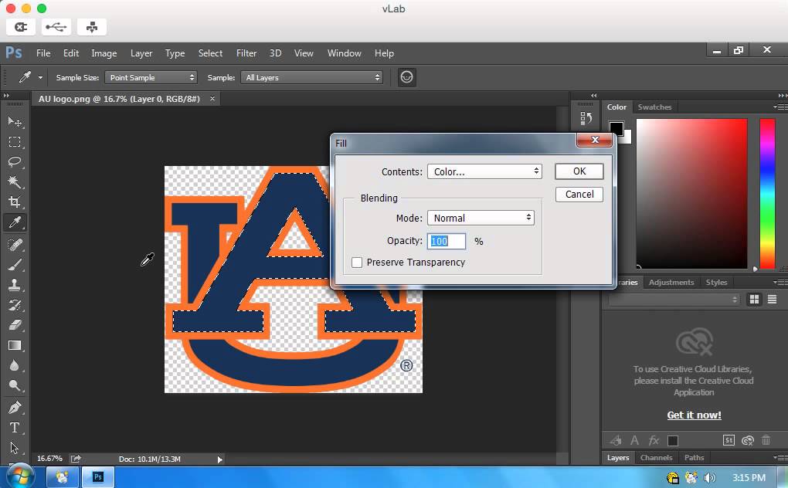Open the blending Mode dropdown set to Normal

pyautogui.click(x=481, y=218)
